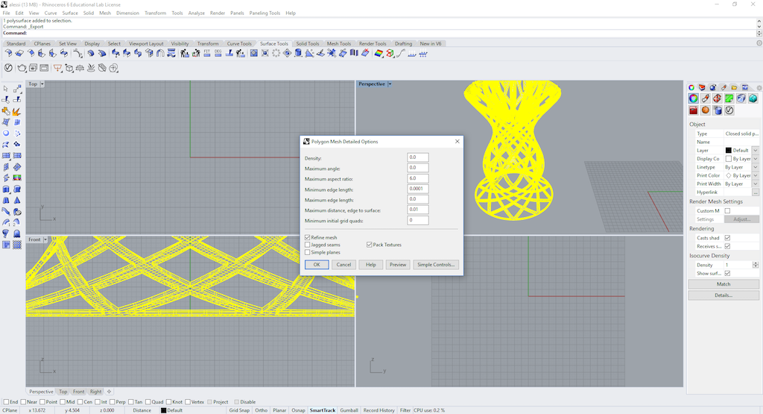Viewport: 763px width, 414px height.
Task: Click the white Display Color swatch
Action: [x=729, y=159]
